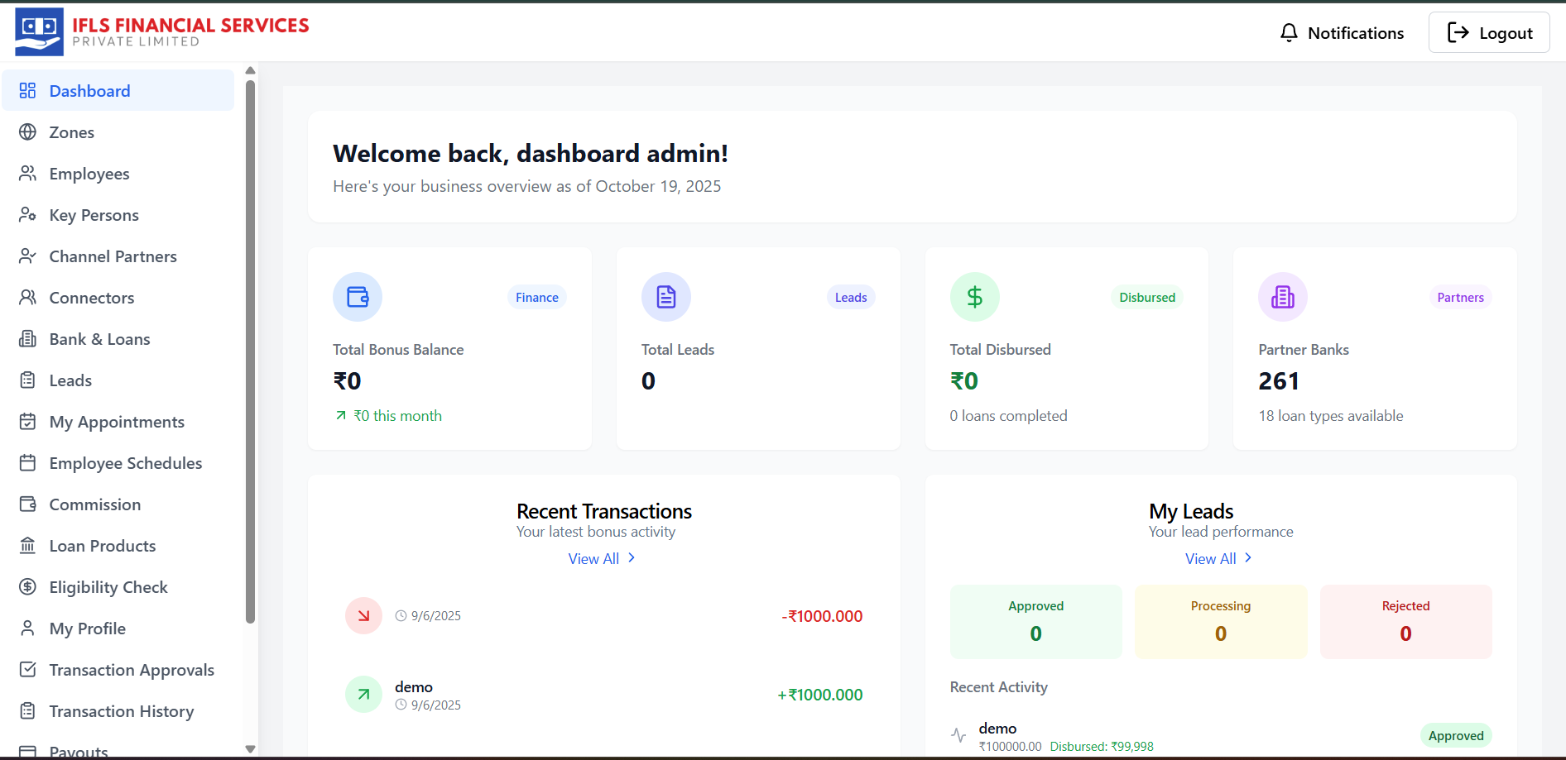Viewport: 1566px width, 760px height.
Task: Click the sidebar scroll up arrow
Action: pos(250,70)
